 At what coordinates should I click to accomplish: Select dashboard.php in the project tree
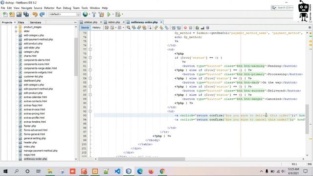tap(32, 81)
